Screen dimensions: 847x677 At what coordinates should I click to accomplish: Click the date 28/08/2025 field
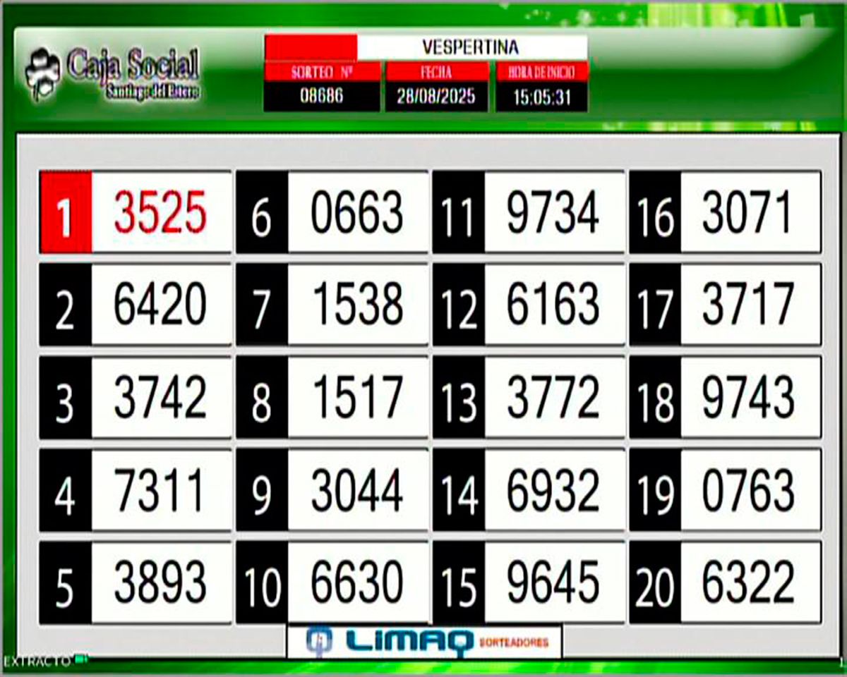click(436, 97)
